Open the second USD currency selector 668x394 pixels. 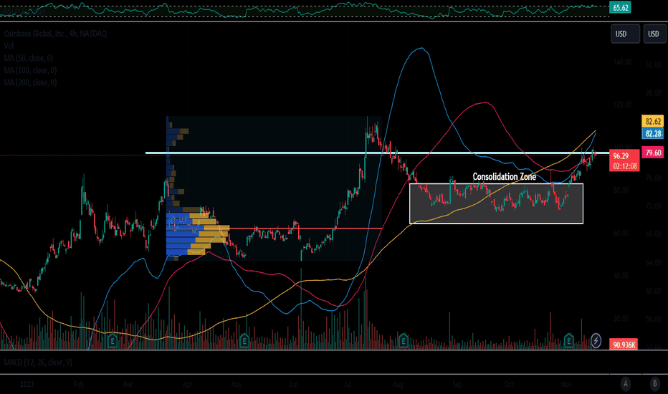[655, 34]
